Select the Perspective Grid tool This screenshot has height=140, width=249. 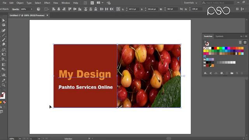pos(4,59)
